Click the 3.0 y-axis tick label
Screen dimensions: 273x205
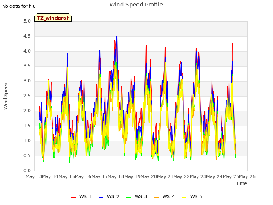tap(27, 81)
